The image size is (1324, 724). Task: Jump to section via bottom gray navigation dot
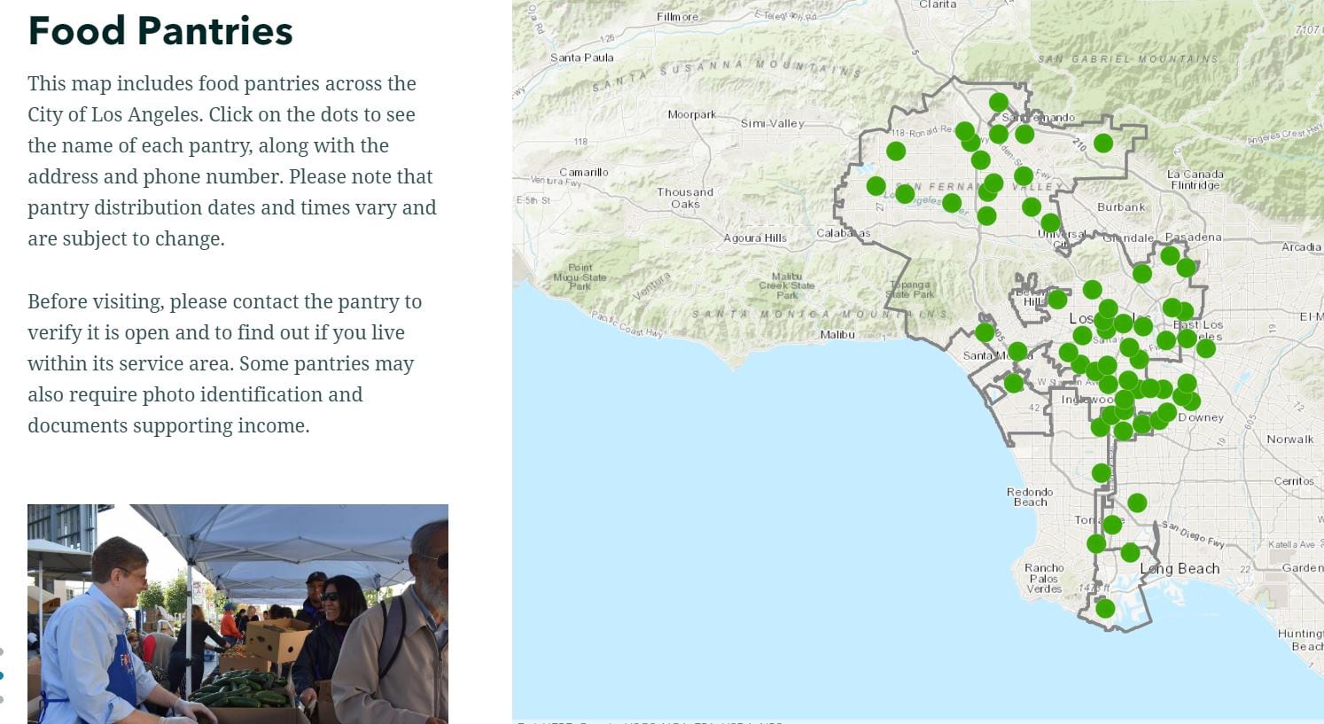coord(1,700)
